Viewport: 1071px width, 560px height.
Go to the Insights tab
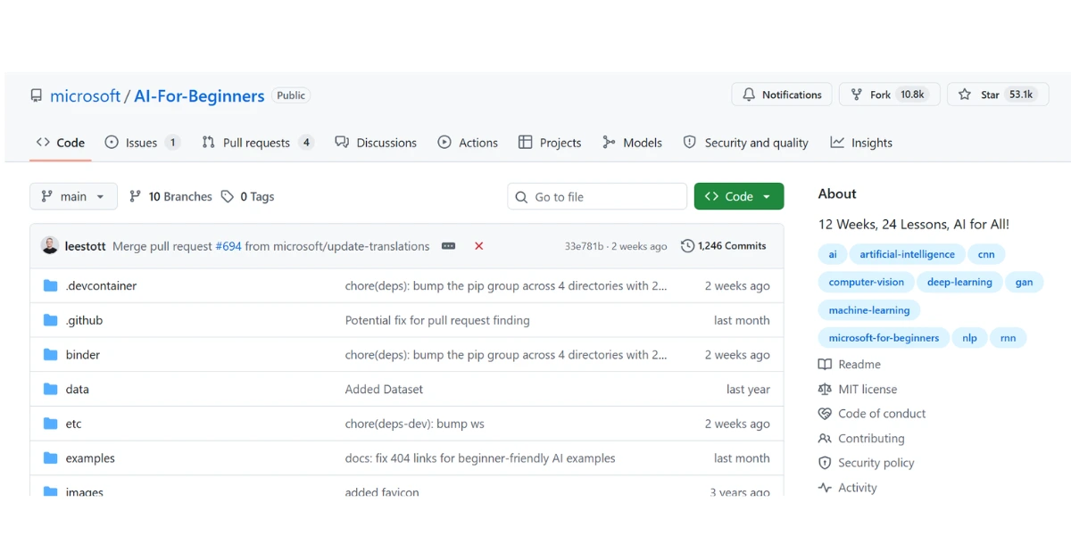[x=861, y=143]
